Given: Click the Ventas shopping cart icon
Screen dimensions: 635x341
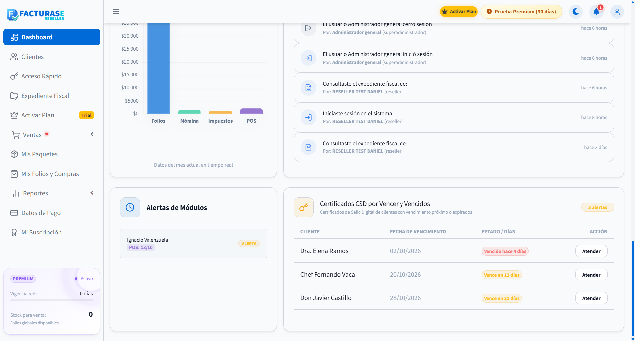Looking at the screenshot, I should (x=16, y=135).
